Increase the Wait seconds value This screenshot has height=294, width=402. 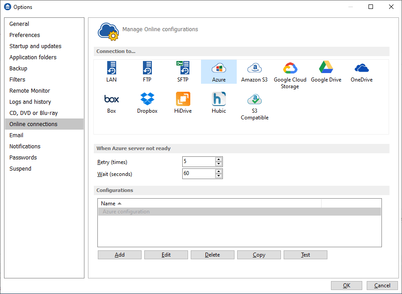pyautogui.click(x=218, y=171)
